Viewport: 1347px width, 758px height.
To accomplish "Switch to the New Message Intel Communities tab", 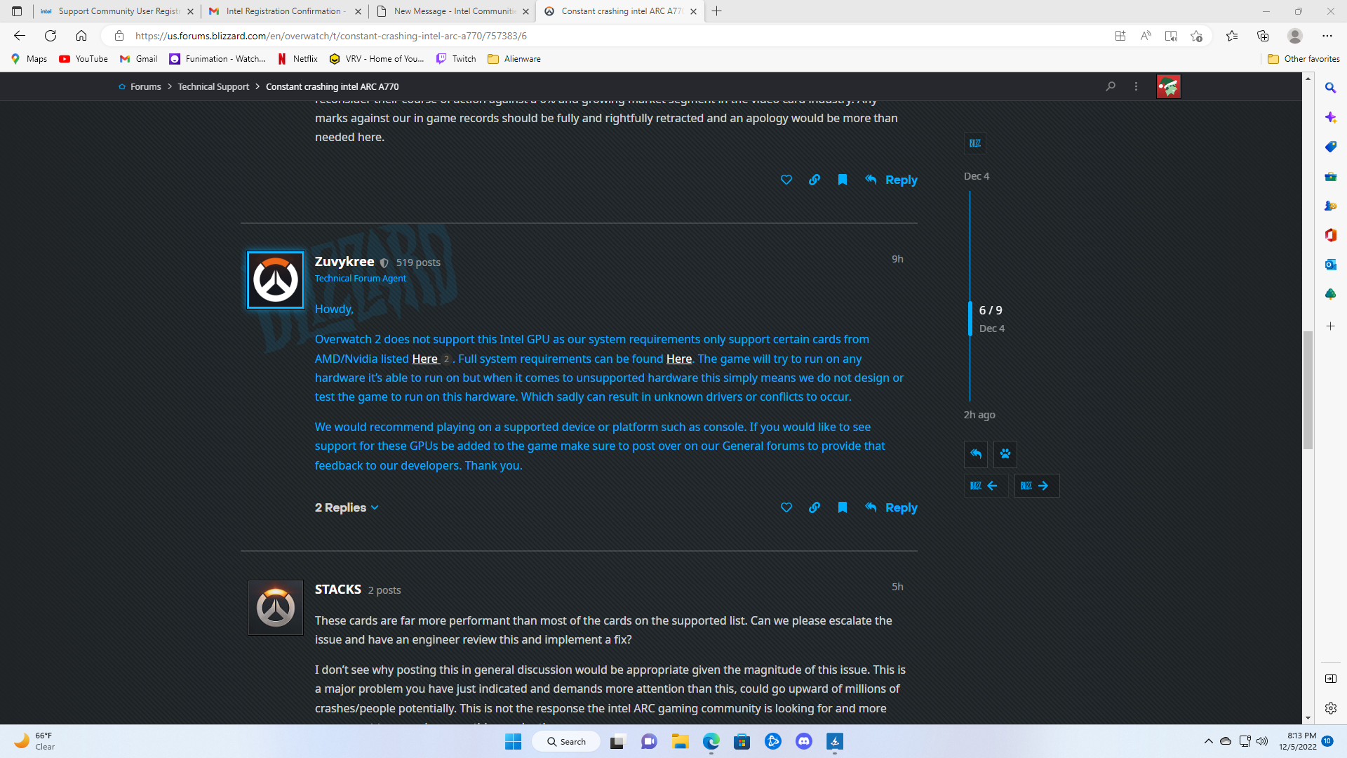I will [x=451, y=11].
